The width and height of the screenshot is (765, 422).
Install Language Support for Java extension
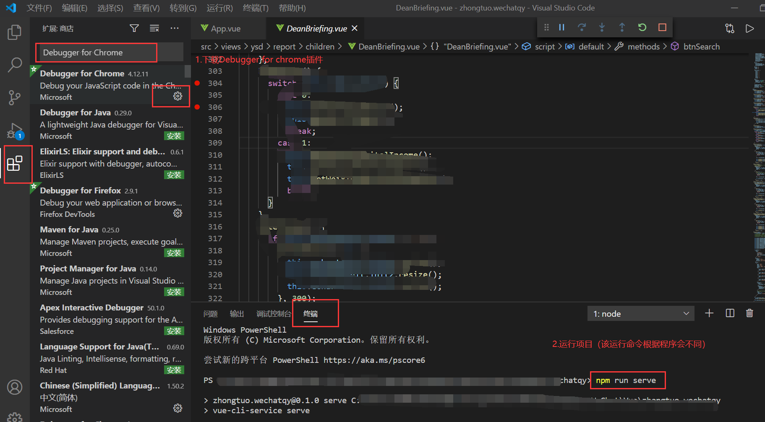[x=174, y=370]
